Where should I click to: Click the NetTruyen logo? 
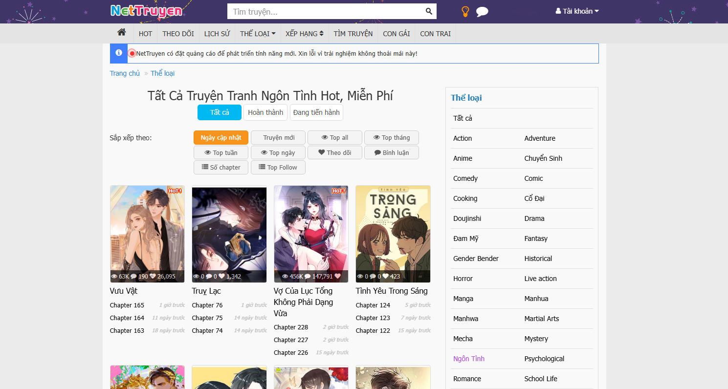[x=146, y=11]
